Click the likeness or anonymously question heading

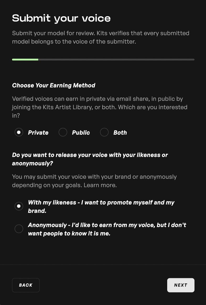(90, 159)
